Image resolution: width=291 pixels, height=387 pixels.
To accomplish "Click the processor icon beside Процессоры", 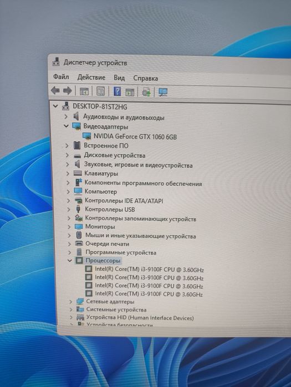I will pyautogui.click(x=79, y=260).
